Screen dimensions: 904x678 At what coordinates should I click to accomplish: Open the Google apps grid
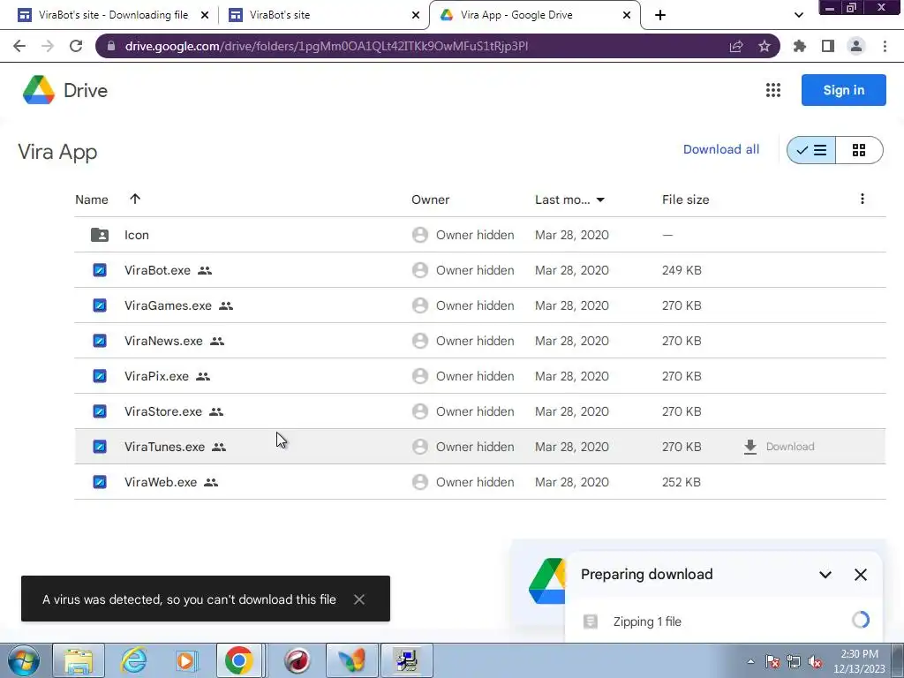(772, 90)
